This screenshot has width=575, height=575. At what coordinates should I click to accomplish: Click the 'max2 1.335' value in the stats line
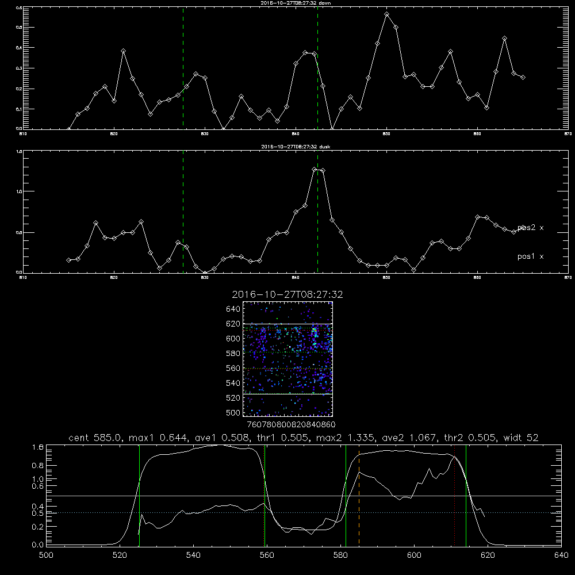click(x=344, y=438)
